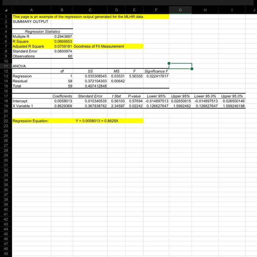Click the ANOVA 'Regression' row label
The height and width of the screenshot is (257, 257).
22,76
